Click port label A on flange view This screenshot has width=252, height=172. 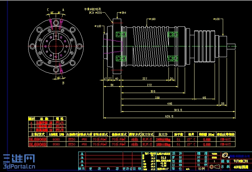[x=63, y=10]
